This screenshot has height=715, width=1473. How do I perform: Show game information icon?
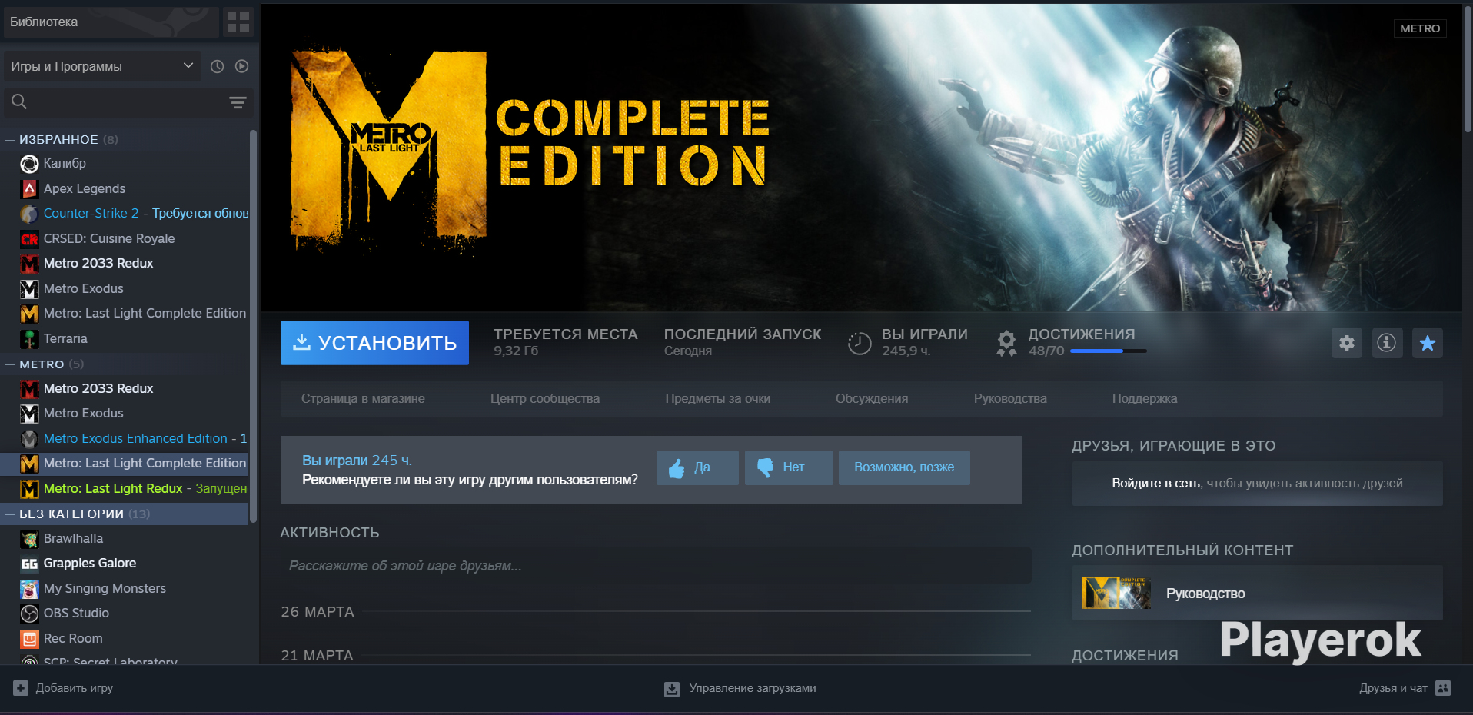(x=1387, y=343)
